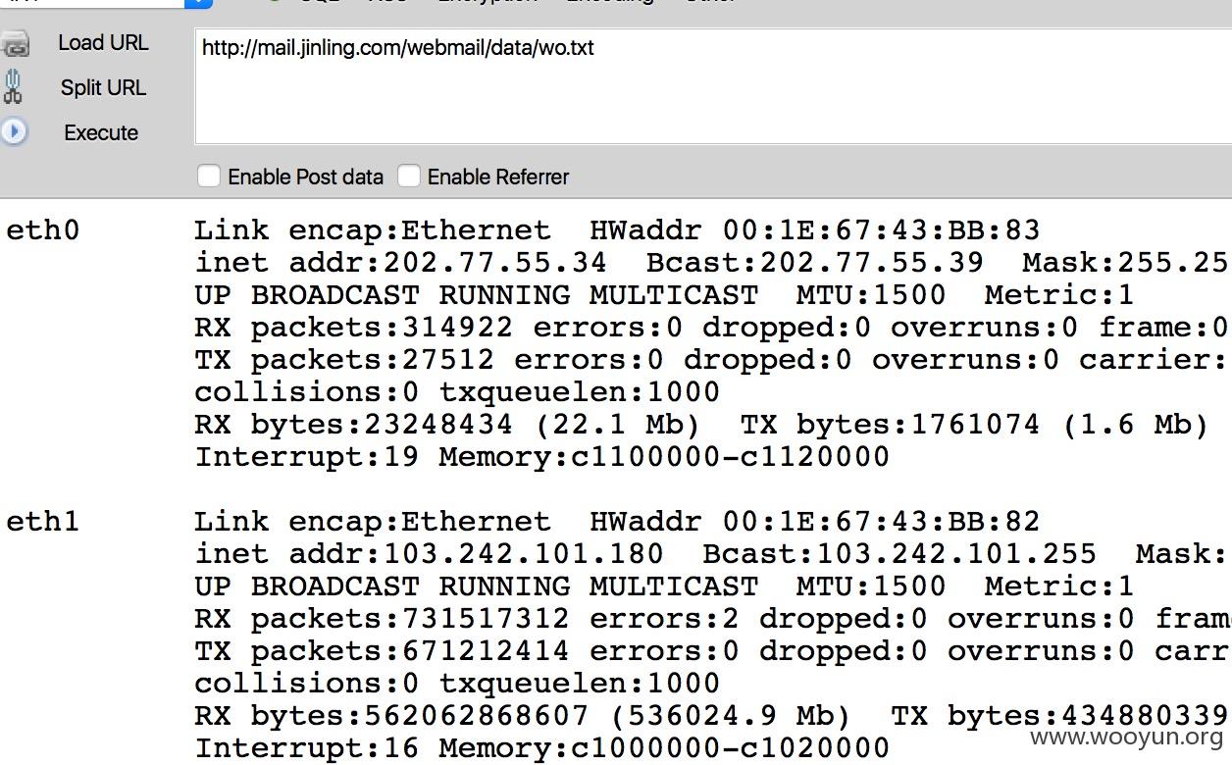The image size is (1232, 765).
Task: Click the eth1 interface label in output
Action: tap(42, 521)
